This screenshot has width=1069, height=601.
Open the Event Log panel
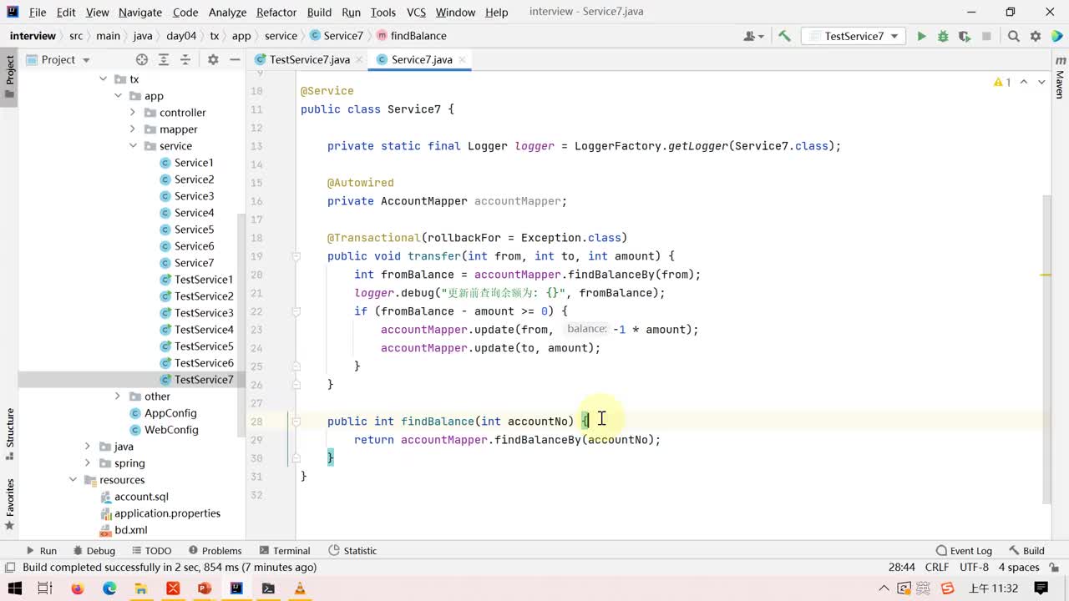[x=964, y=550]
